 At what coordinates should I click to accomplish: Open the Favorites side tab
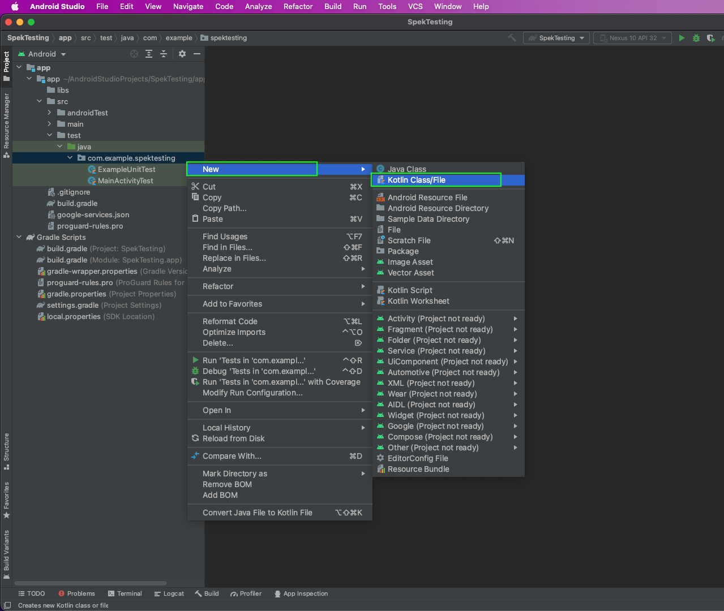(x=6, y=500)
